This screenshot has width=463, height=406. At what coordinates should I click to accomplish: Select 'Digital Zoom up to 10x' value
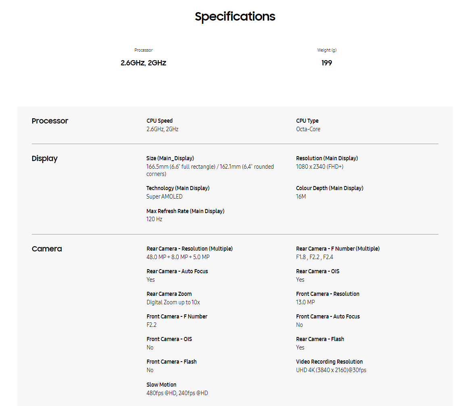[173, 302]
